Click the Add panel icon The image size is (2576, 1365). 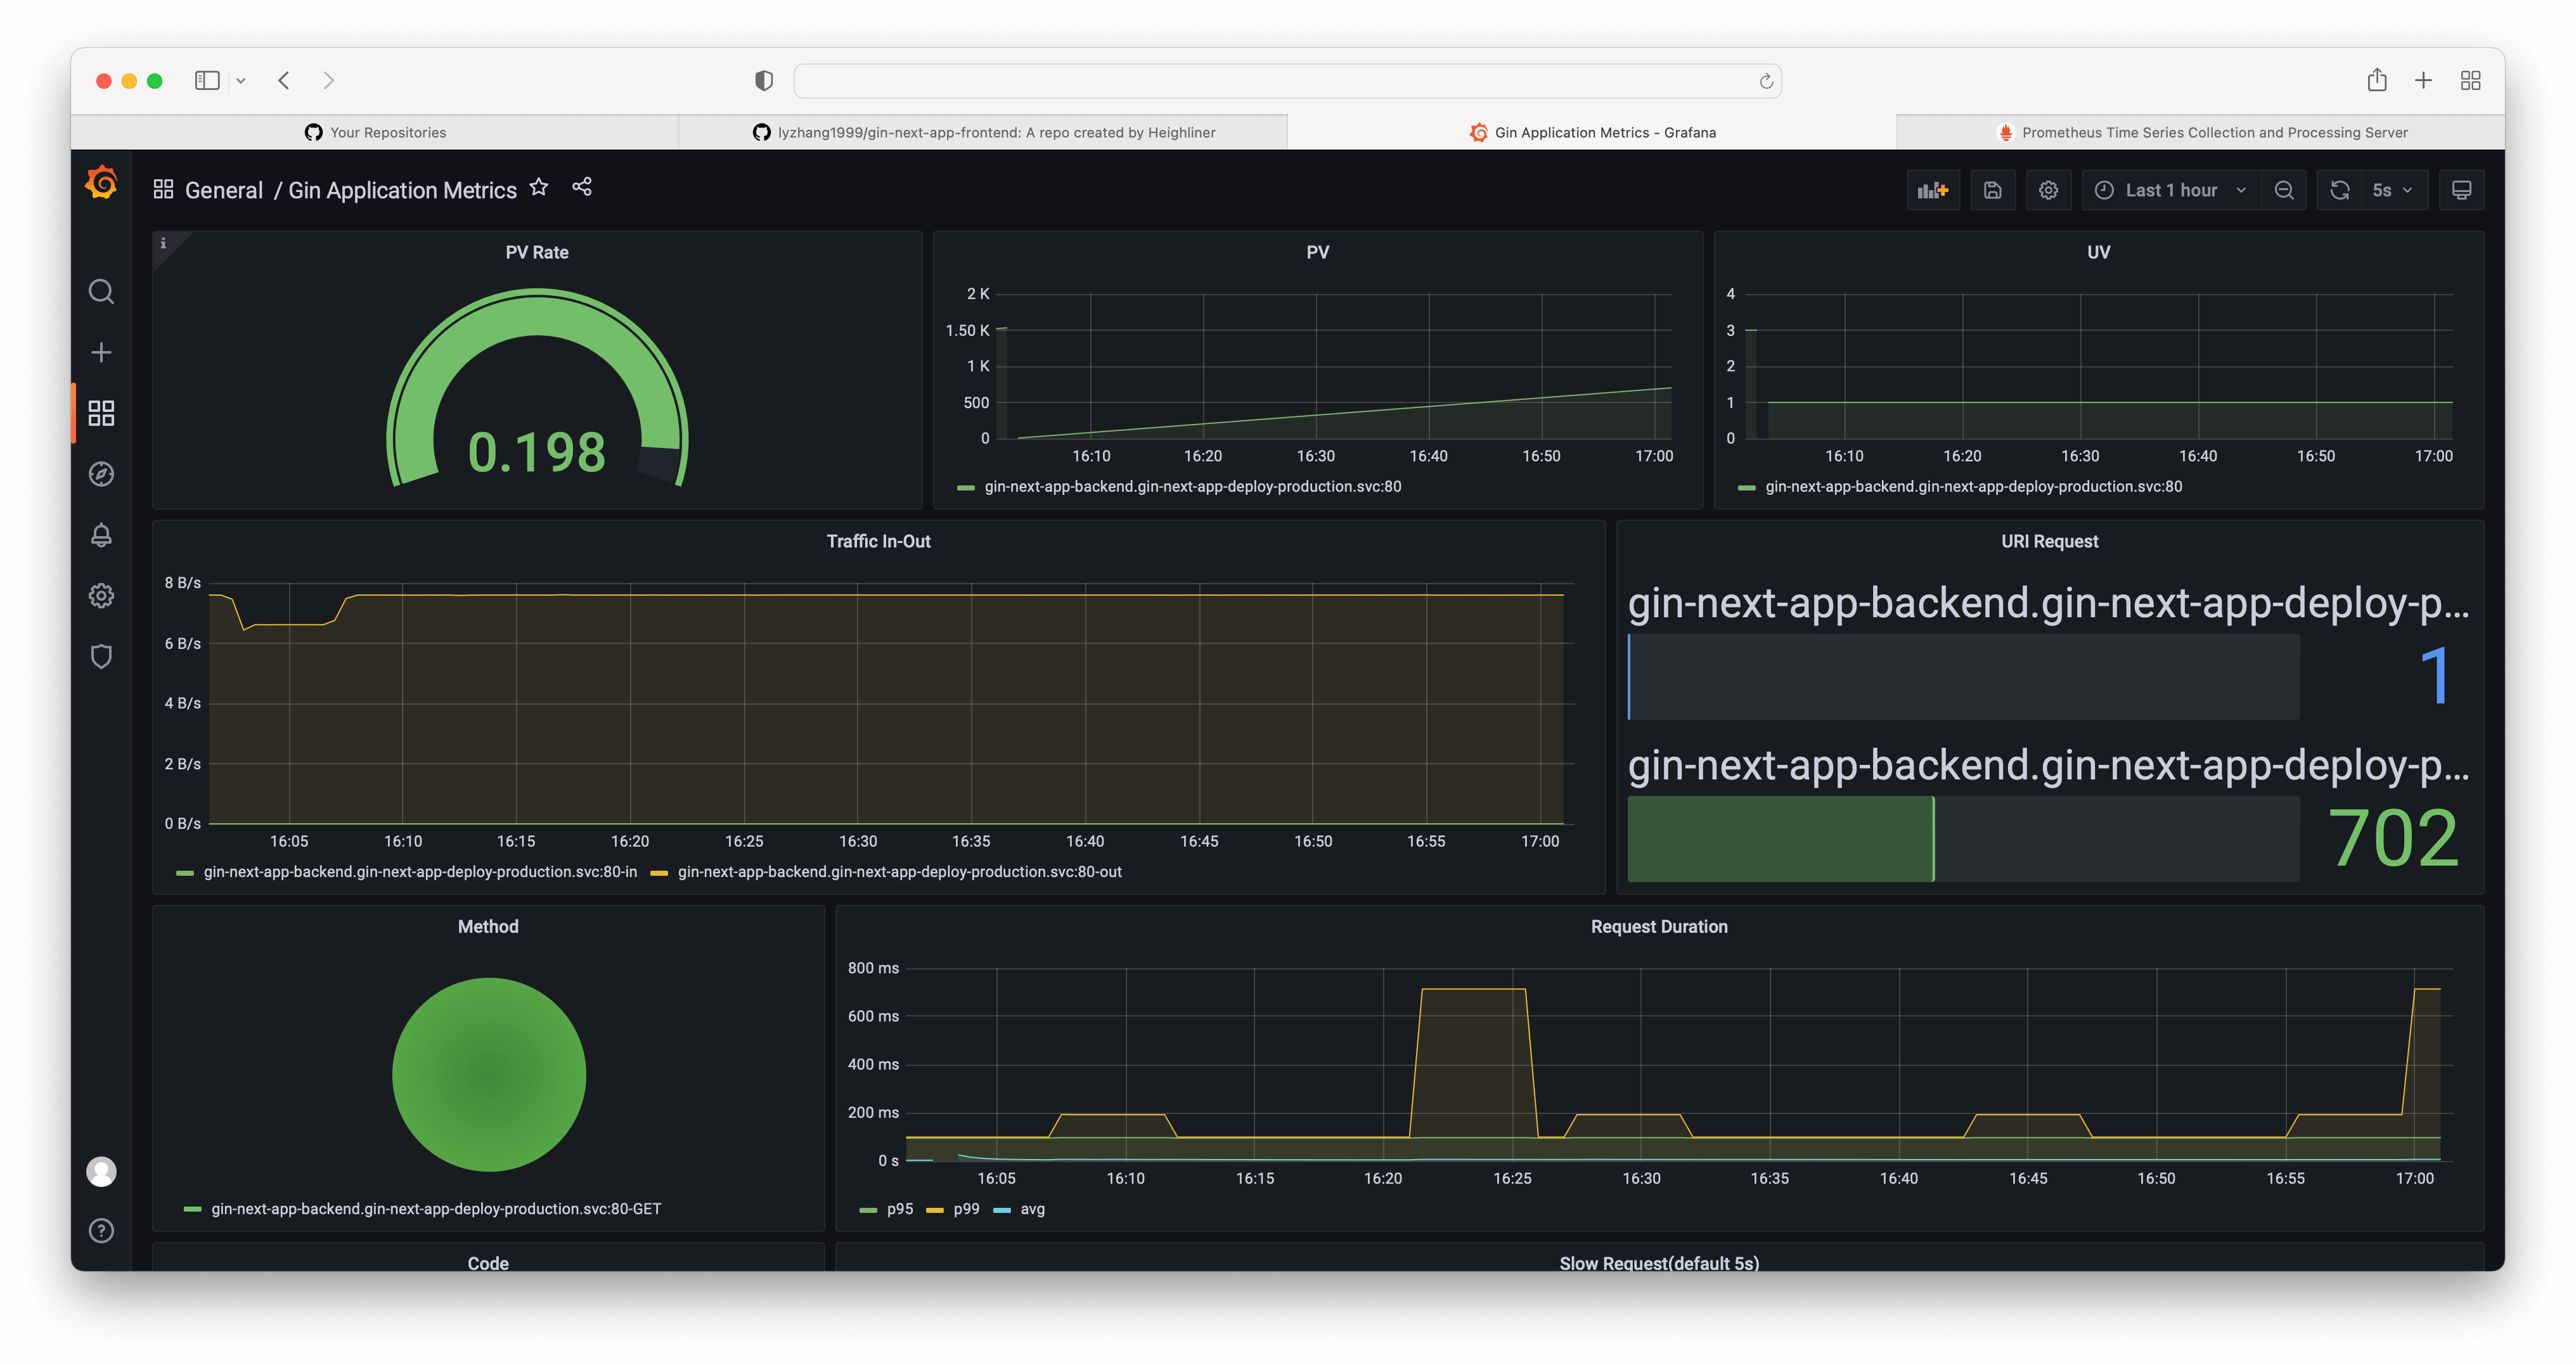coord(1933,190)
